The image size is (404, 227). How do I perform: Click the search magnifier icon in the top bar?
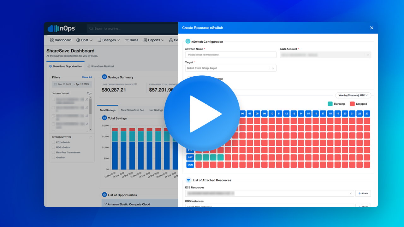click(x=92, y=29)
